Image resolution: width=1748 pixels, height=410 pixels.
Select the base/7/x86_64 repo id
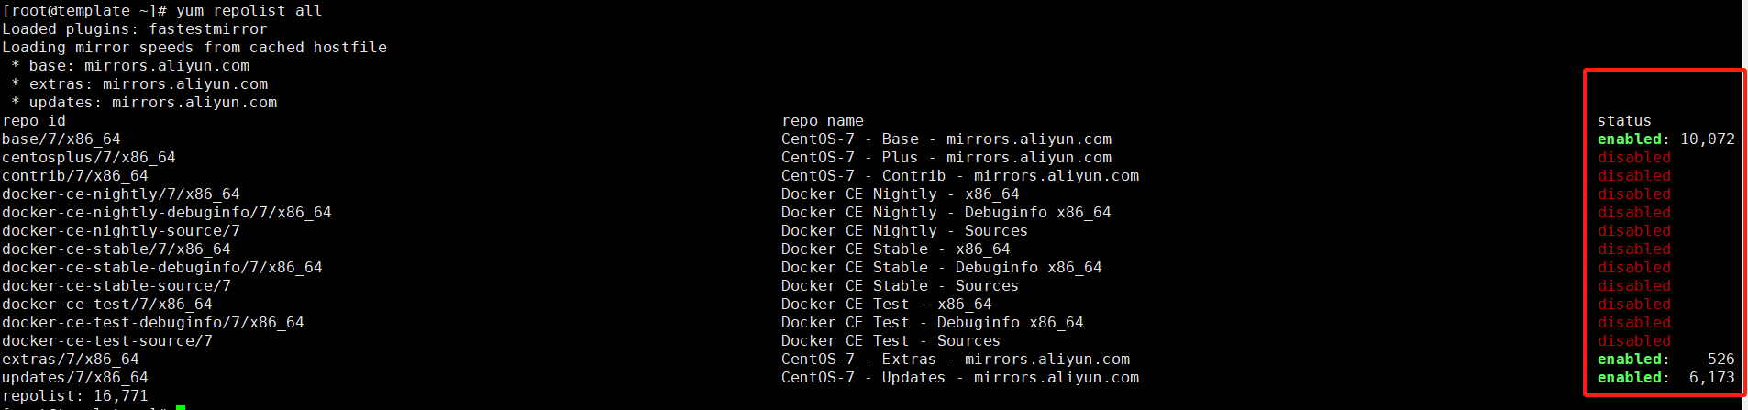tap(61, 139)
